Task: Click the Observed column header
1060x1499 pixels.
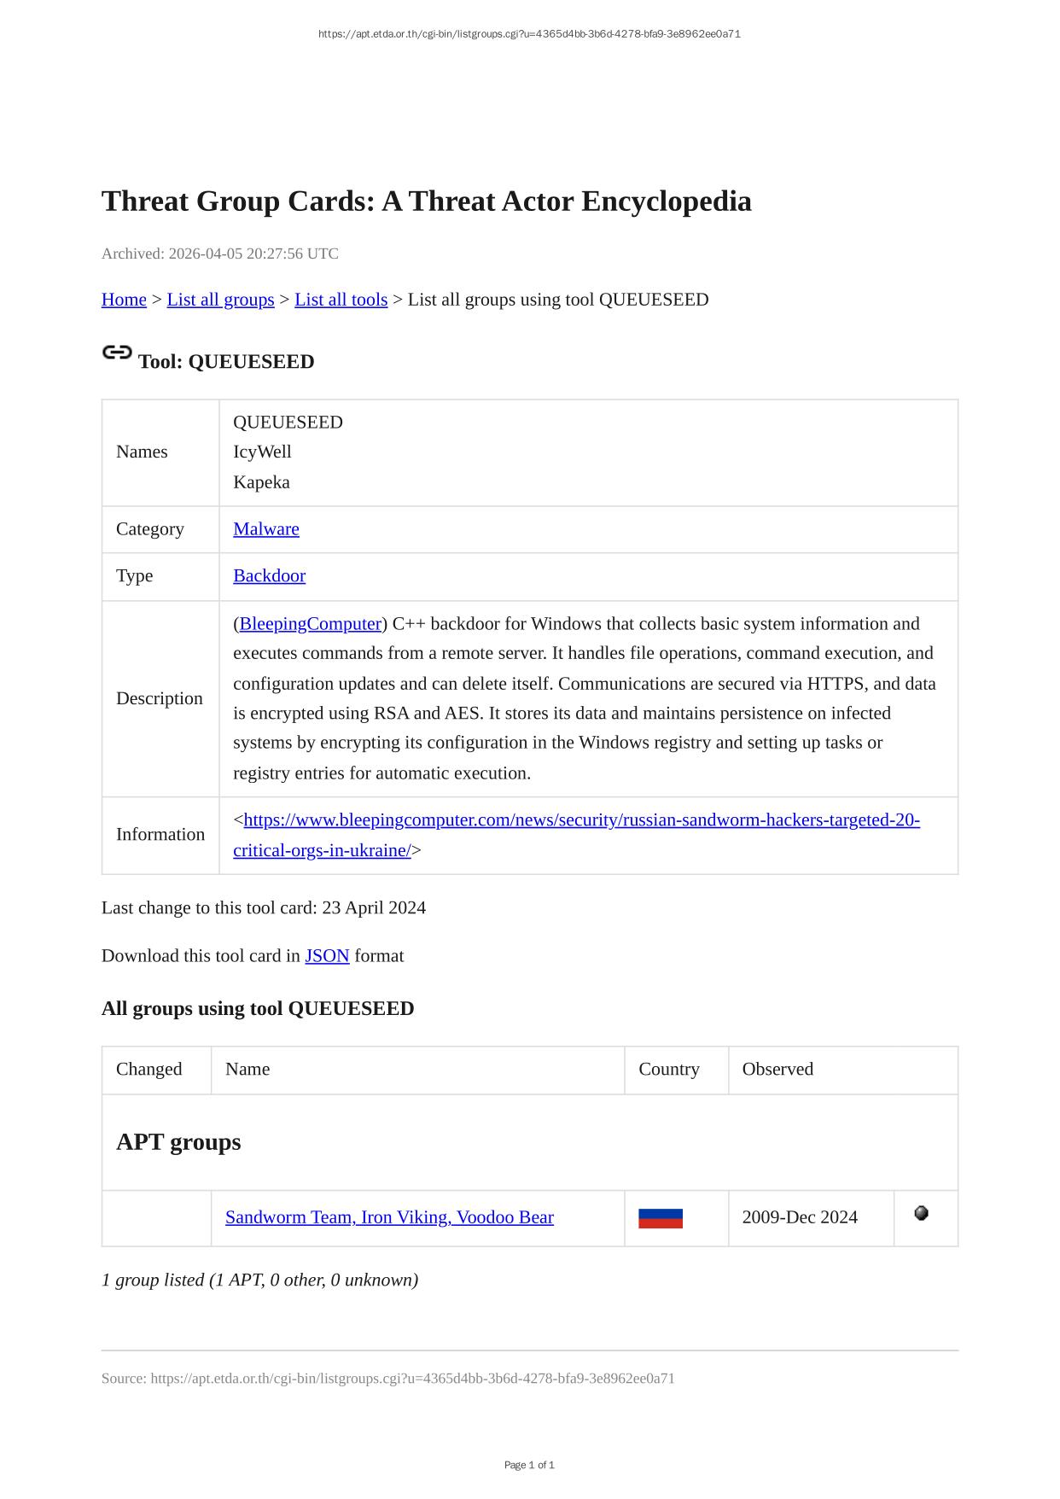Action: (x=777, y=1070)
